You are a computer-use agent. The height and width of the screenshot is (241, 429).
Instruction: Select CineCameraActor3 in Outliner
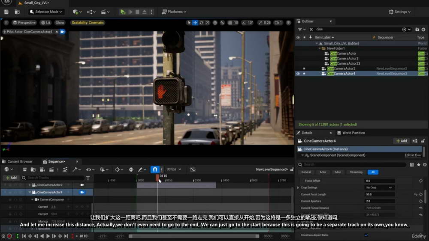click(x=344, y=58)
